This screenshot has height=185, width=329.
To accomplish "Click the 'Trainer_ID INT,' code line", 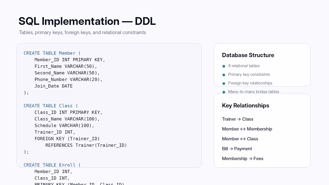I will pos(55,132).
